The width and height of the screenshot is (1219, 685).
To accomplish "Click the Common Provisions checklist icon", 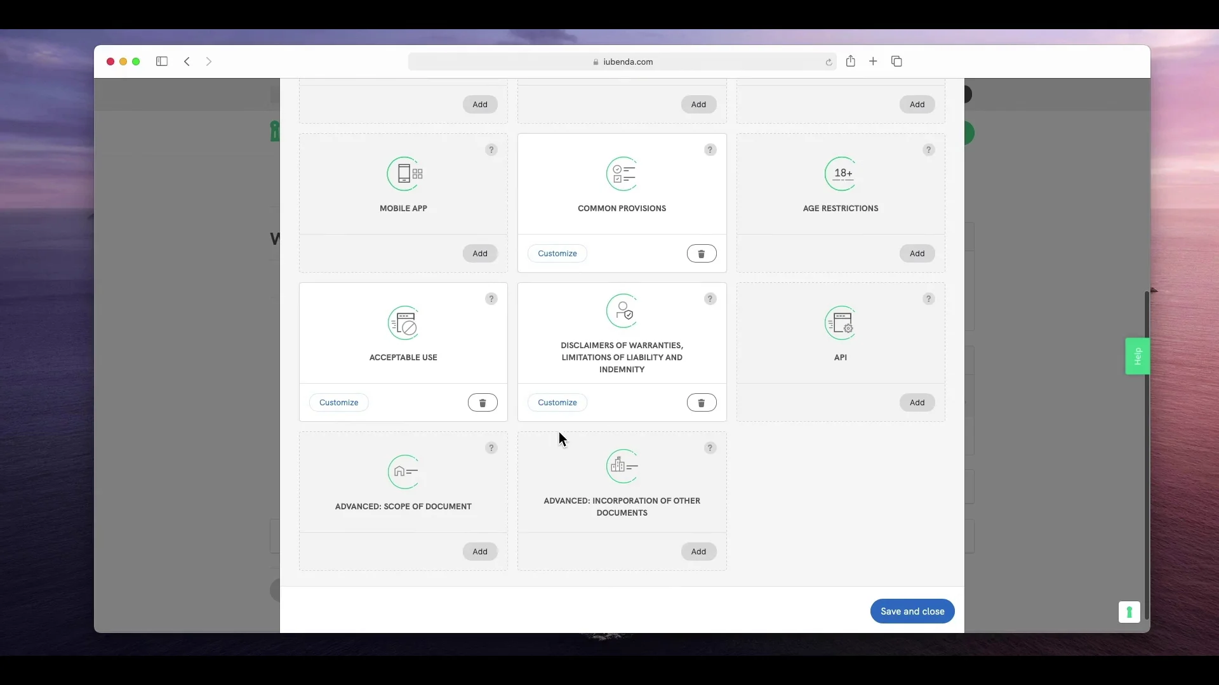I will (x=622, y=173).
